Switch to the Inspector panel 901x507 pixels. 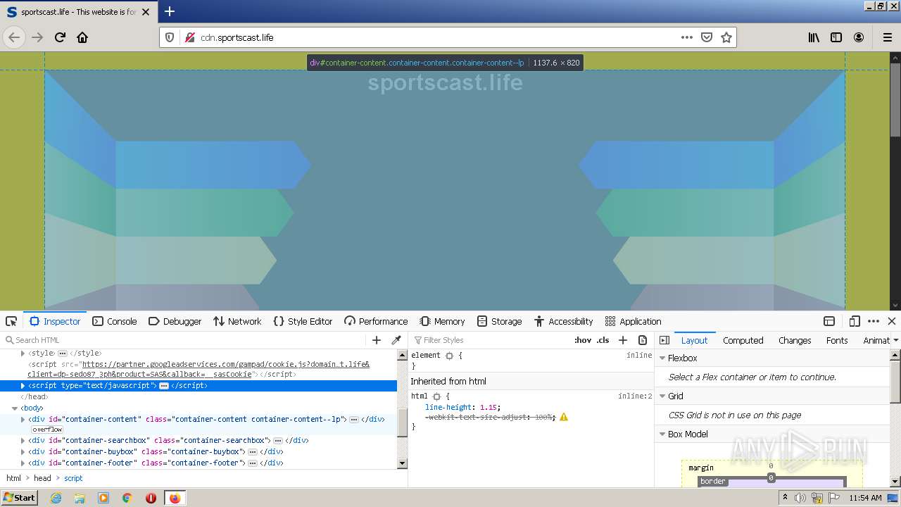coord(55,321)
